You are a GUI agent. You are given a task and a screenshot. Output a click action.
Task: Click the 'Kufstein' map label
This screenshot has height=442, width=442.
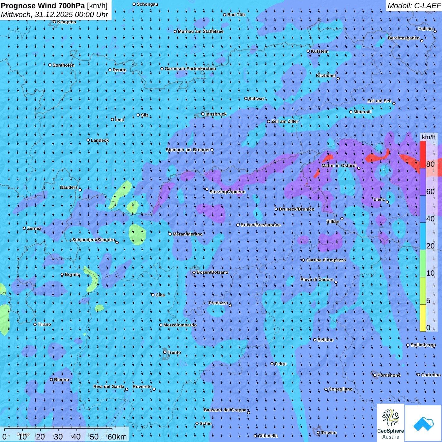click(x=320, y=51)
